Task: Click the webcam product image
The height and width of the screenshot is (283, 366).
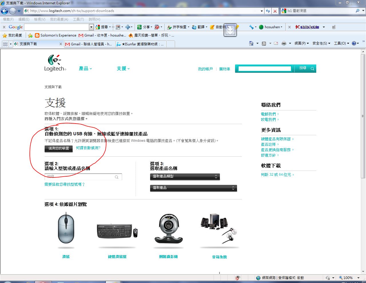Action: (168, 228)
